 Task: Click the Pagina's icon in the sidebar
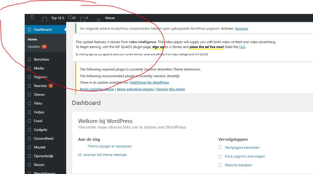[x=29, y=77]
